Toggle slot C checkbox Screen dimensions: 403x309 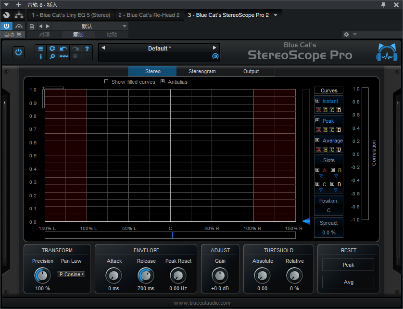click(x=317, y=184)
